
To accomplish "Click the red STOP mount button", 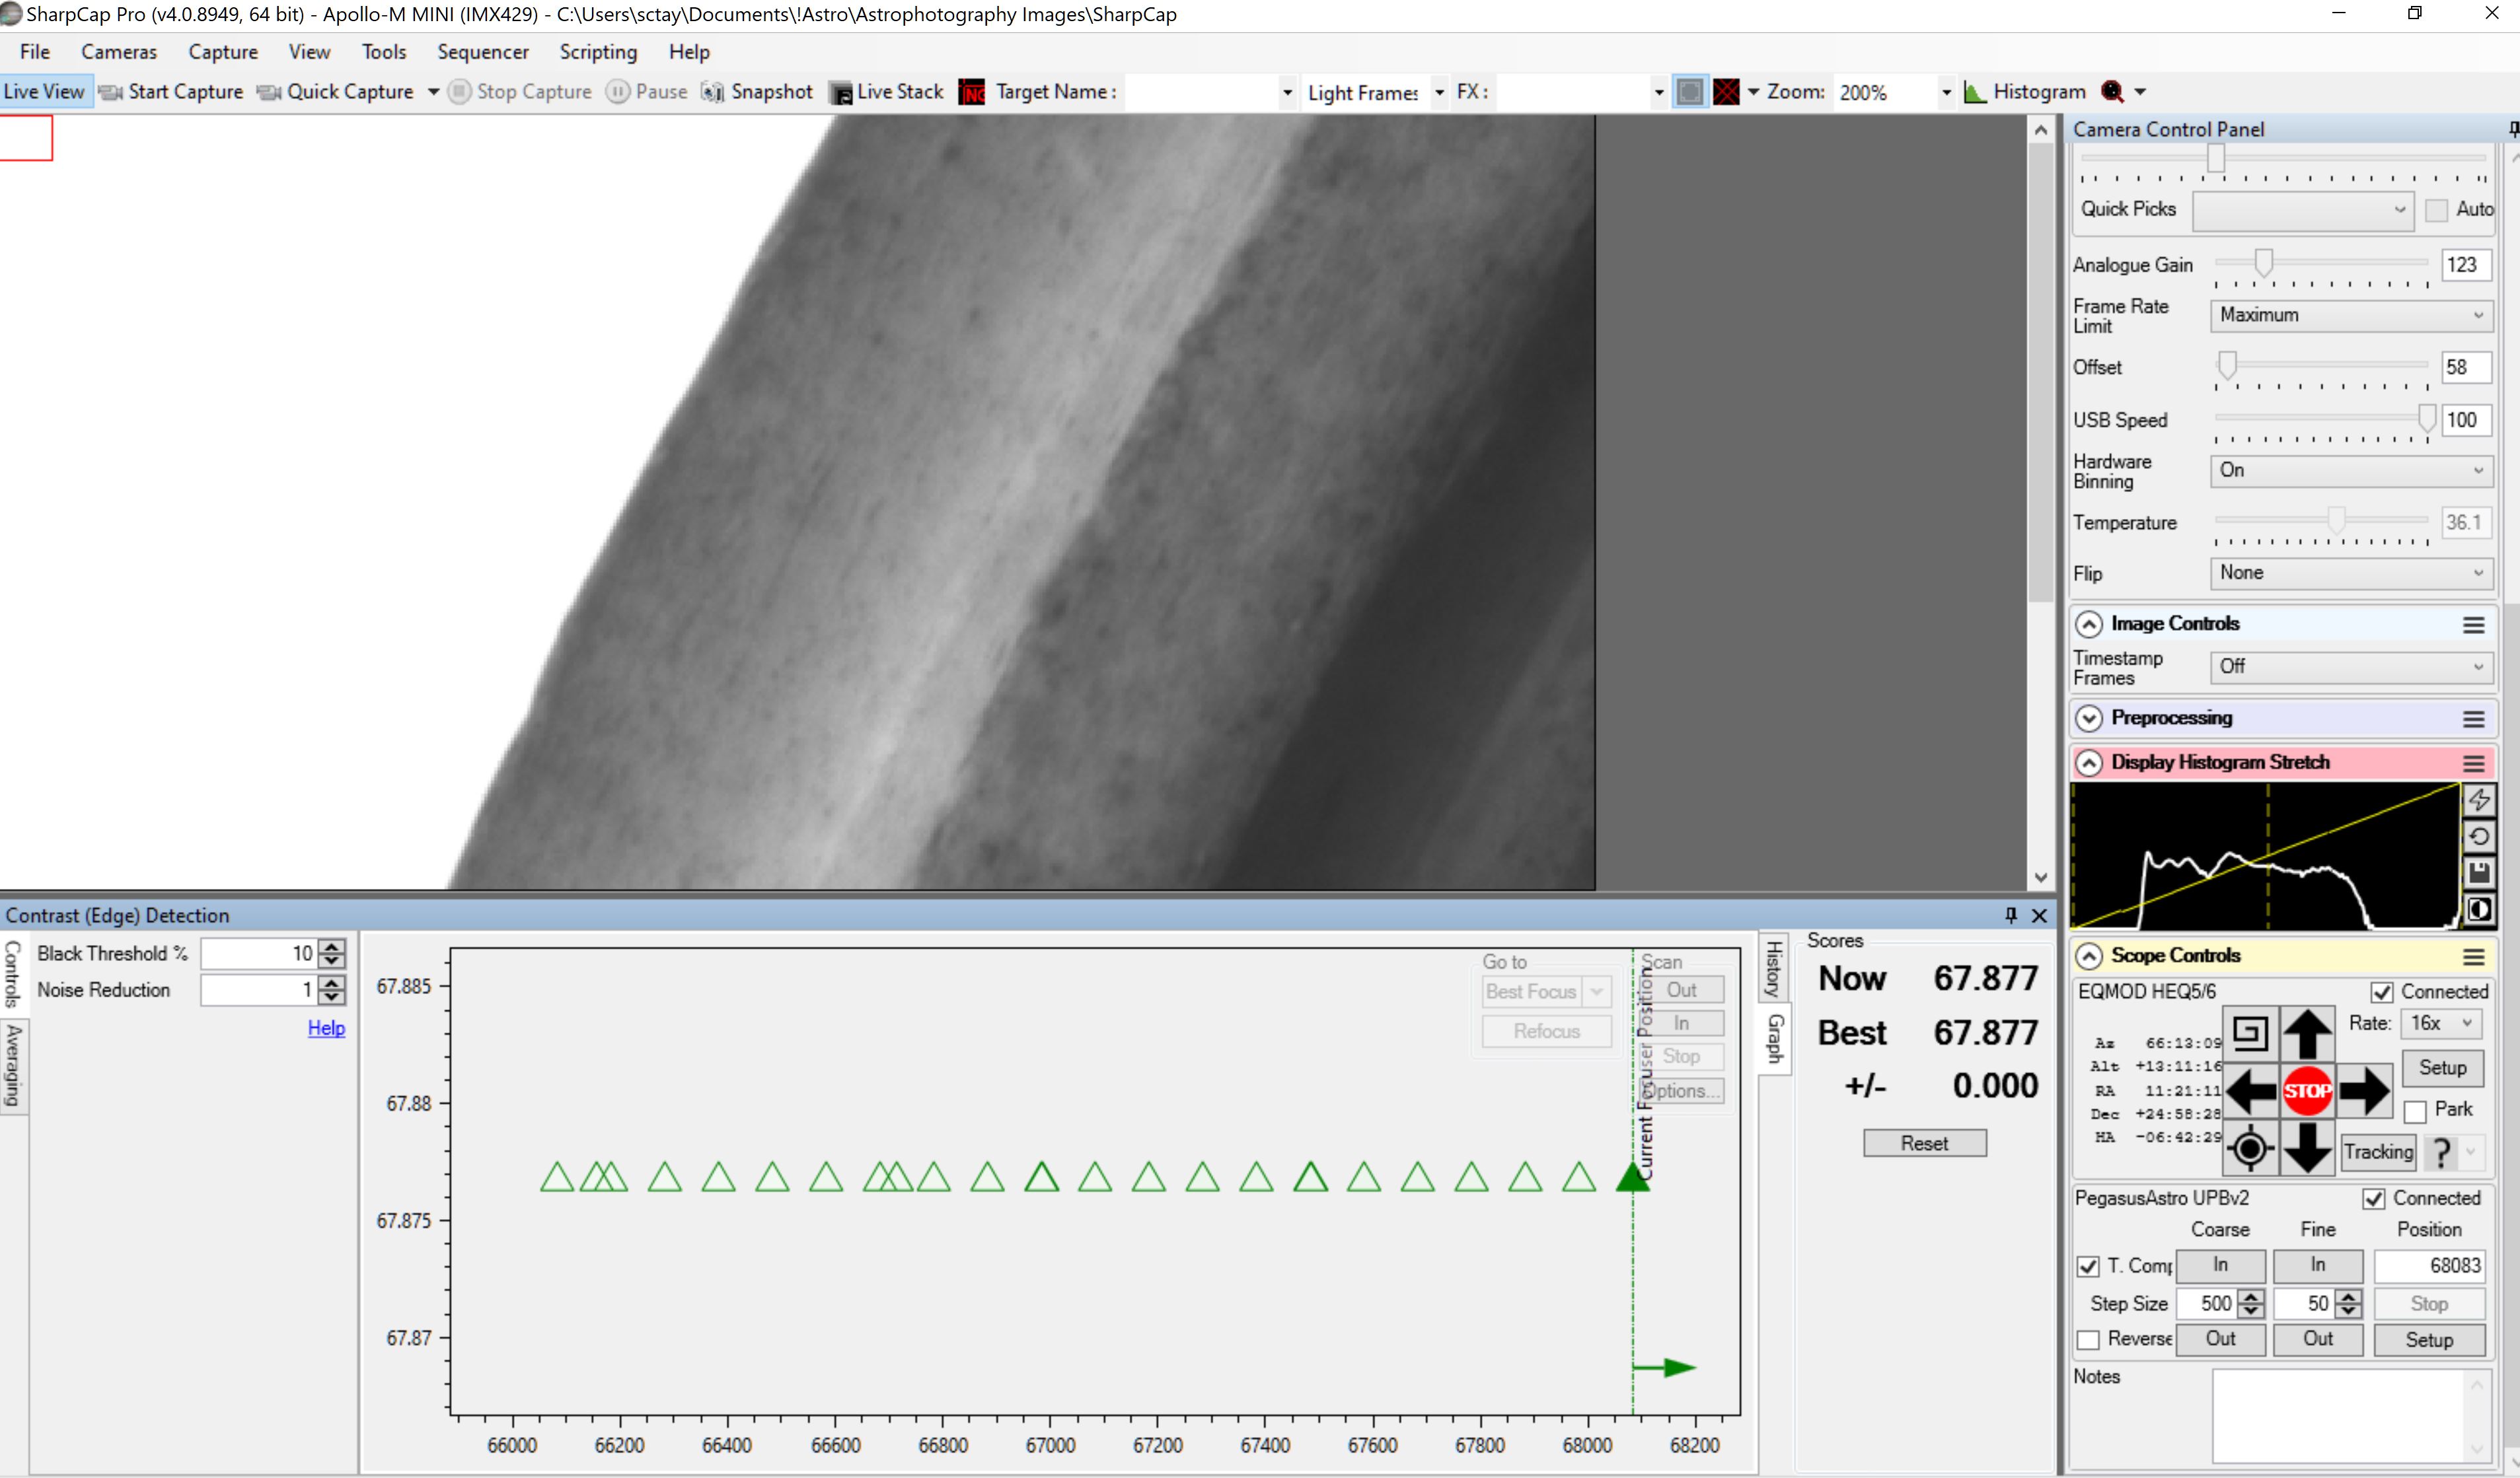I will click(x=2307, y=1090).
